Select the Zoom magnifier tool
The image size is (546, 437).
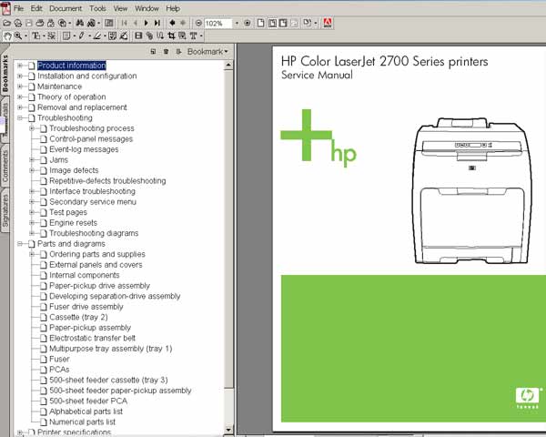[18, 36]
